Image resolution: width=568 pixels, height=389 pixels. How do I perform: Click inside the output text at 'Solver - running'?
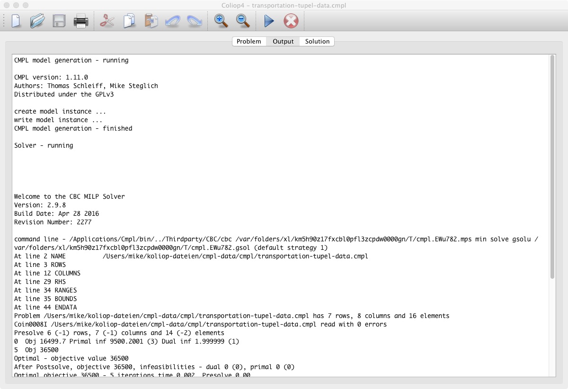pos(44,146)
